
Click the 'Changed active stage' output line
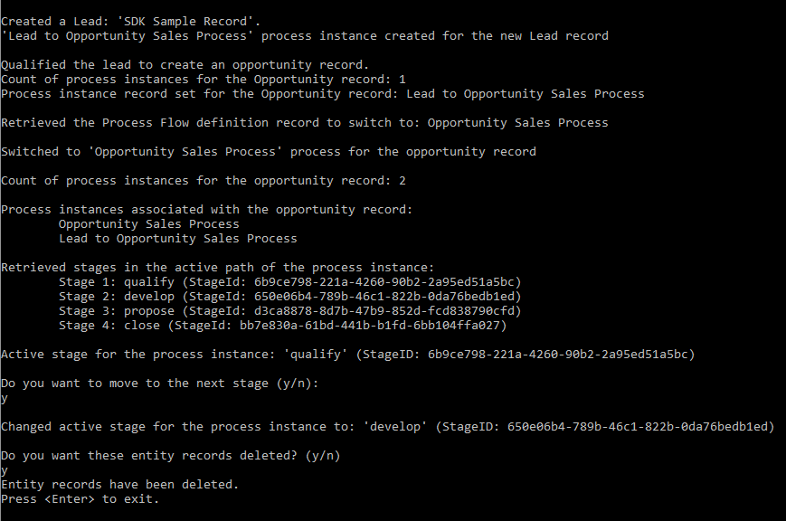387,426
